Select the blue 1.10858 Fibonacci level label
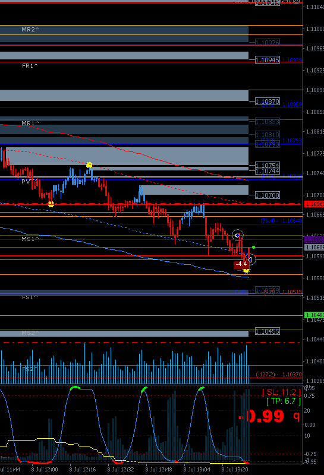This screenshot has height=475, width=324. [x=292, y=104]
